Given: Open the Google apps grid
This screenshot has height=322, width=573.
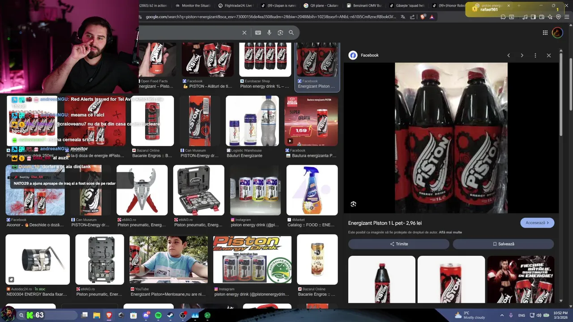Looking at the screenshot, I should coord(545,33).
